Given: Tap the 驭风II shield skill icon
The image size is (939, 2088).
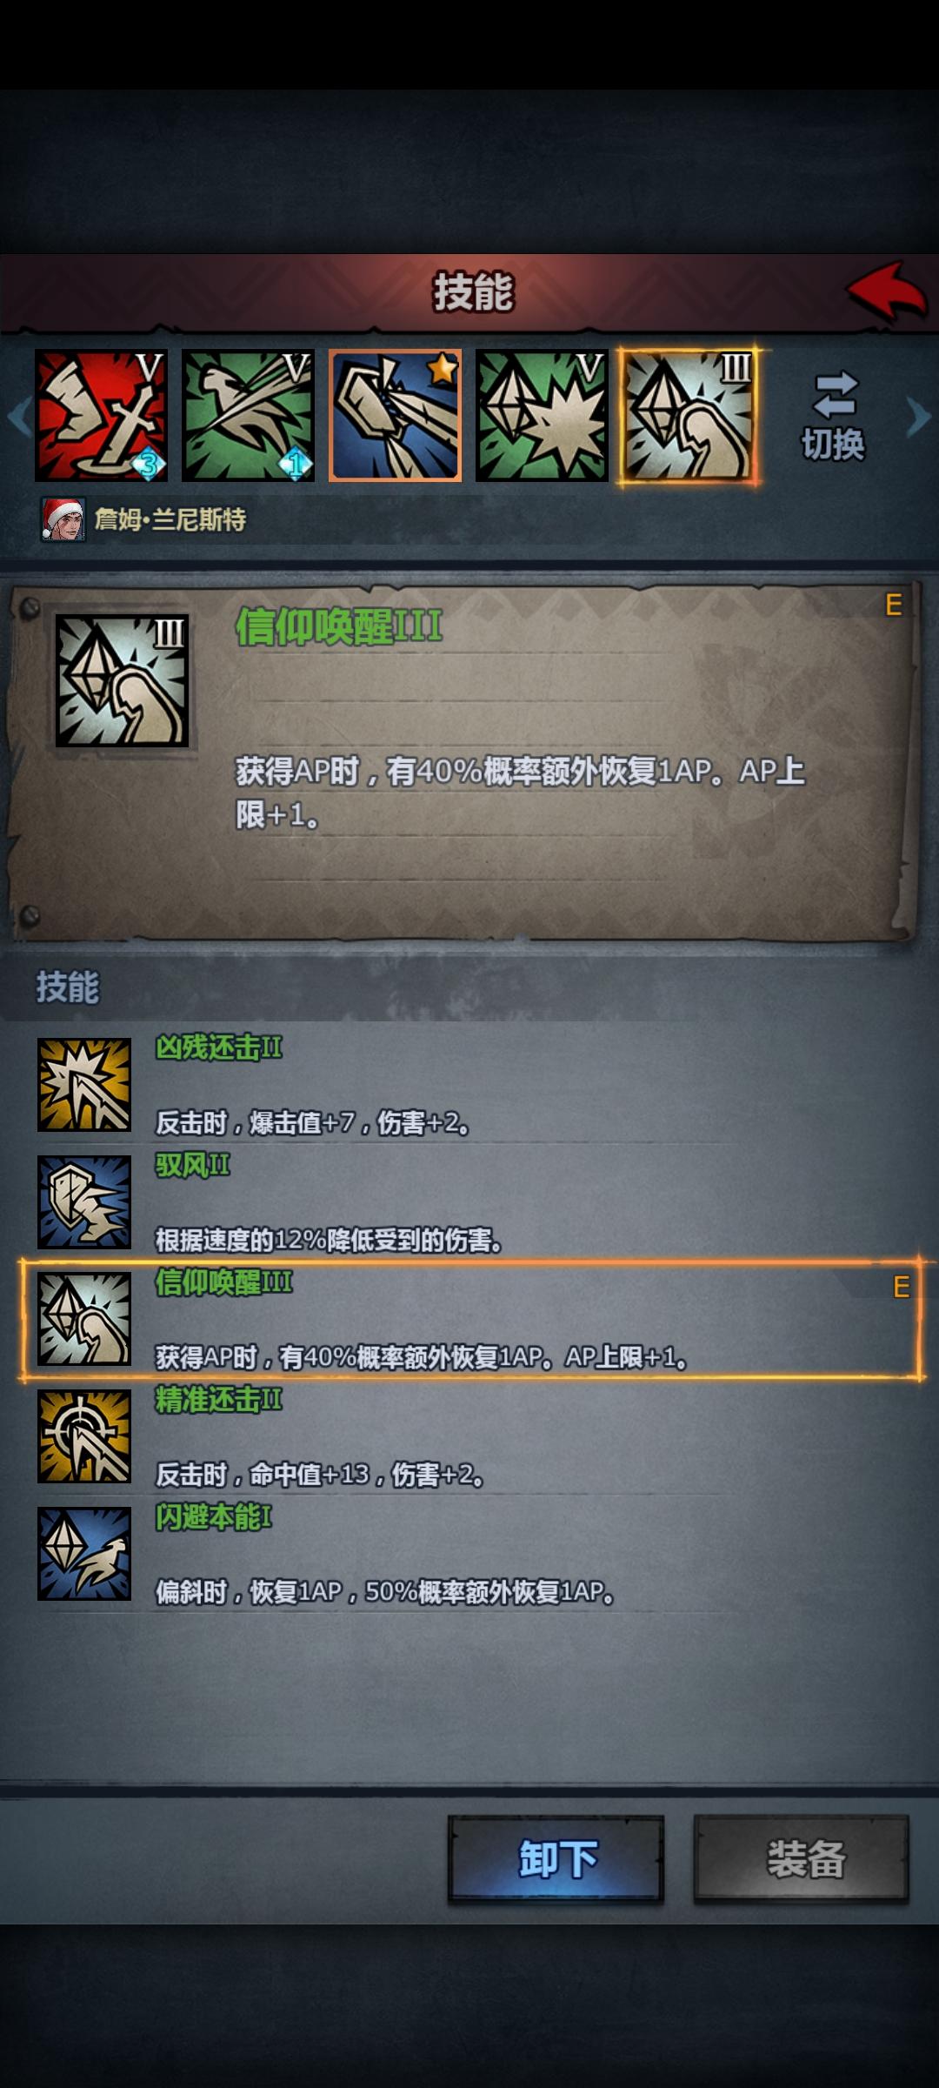Looking at the screenshot, I should coord(84,1202).
